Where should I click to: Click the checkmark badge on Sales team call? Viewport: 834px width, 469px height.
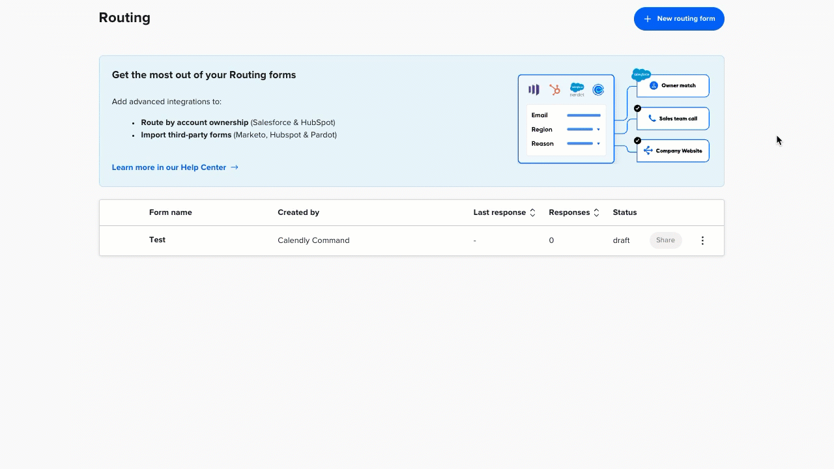637,108
